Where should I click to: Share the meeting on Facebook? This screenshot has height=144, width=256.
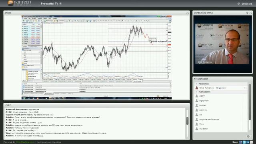pos(241,142)
